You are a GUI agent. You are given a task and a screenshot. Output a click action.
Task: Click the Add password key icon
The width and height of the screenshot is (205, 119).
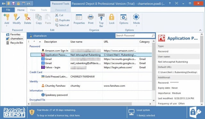[6, 17]
